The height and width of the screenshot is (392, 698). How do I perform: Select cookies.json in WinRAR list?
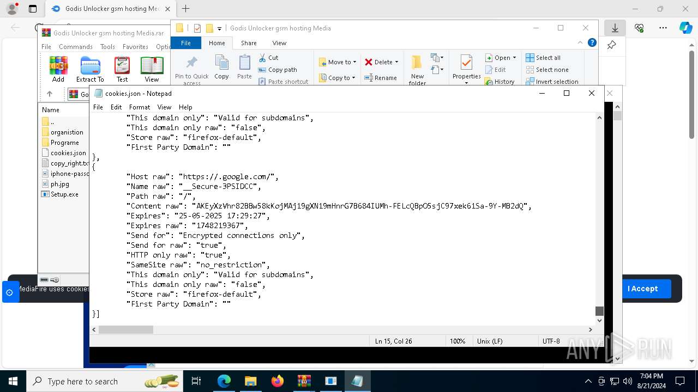(64, 153)
